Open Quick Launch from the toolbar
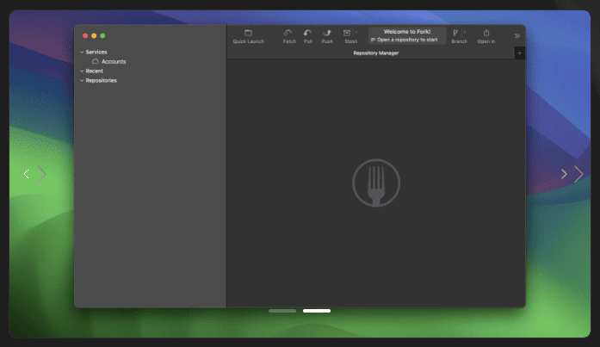The height and width of the screenshot is (347, 600). click(248, 37)
